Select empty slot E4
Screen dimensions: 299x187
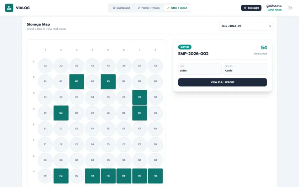(x=93, y=129)
